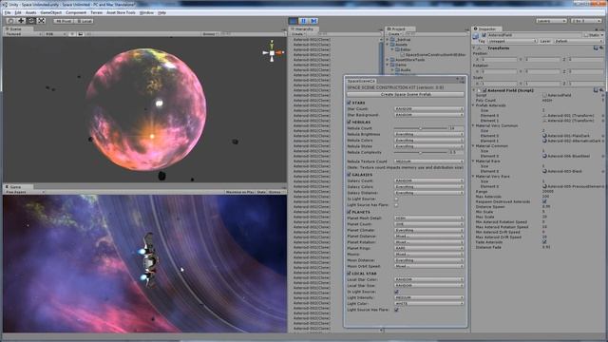Toggle the Galaxies section checkbox

pos(349,175)
